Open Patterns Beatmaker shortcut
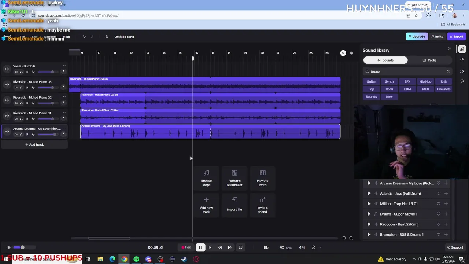The width and height of the screenshot is (469, 264). click(x=234, y=178)
